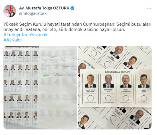Viewport: 157px width, 135px height.
Task: Visit the @mtolgaozturk handle link
Action: coord(33,13)
